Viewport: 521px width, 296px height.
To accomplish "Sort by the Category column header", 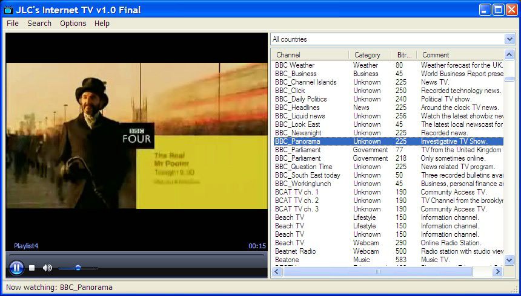I will click(x=368, y=55).
